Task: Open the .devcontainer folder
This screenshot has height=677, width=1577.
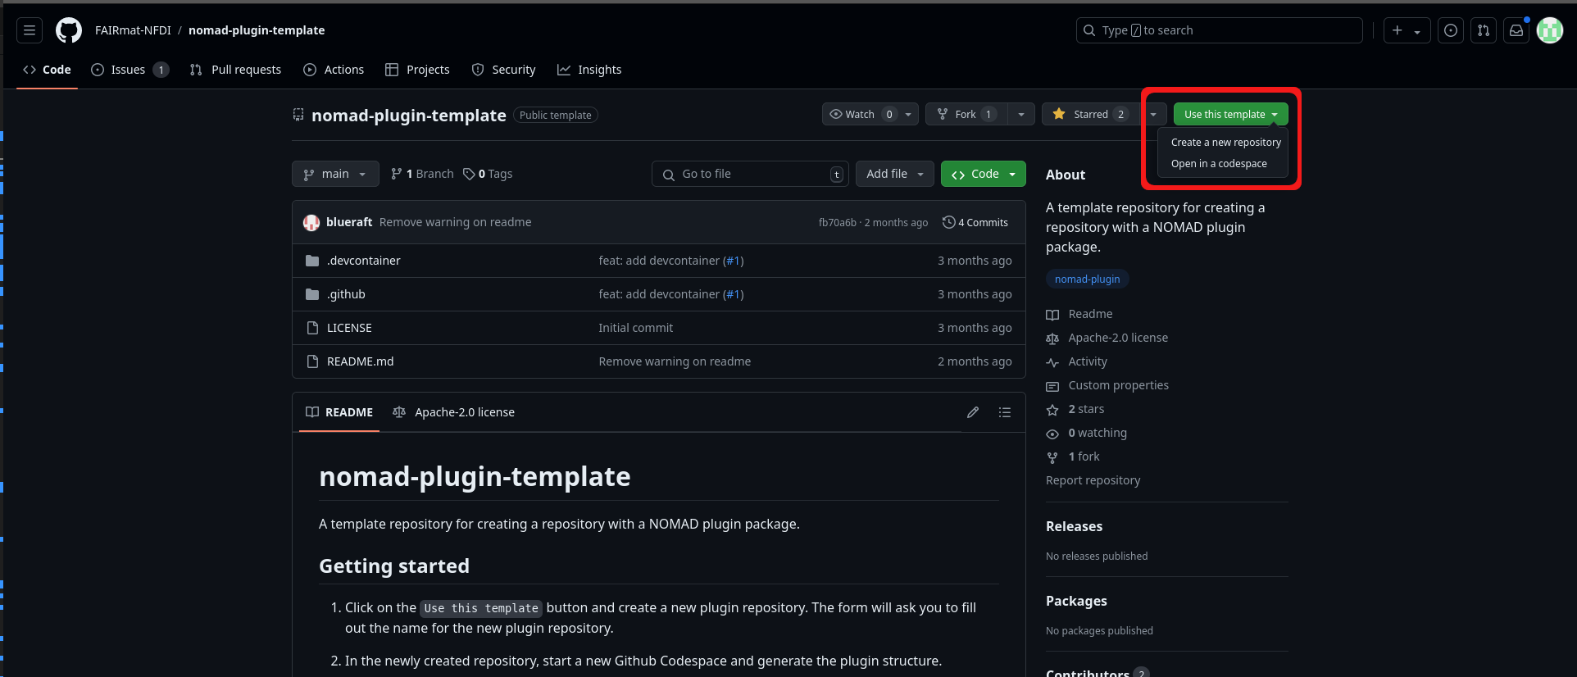Action: coord(364,261)
